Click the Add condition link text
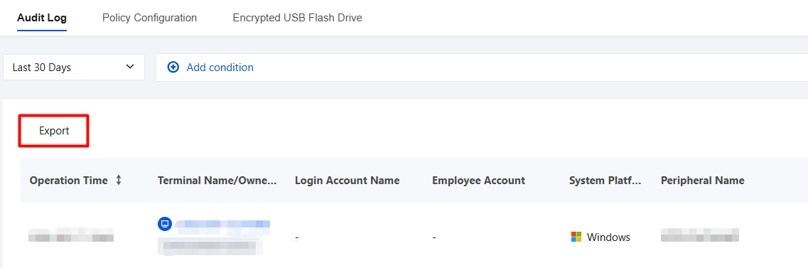 (220, 67)
